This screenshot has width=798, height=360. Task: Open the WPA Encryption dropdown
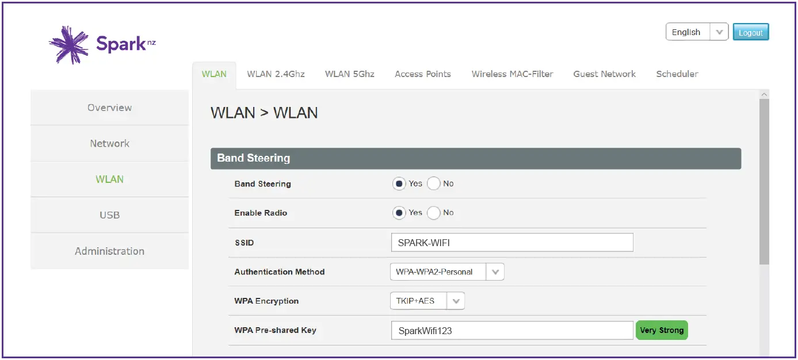456,300
